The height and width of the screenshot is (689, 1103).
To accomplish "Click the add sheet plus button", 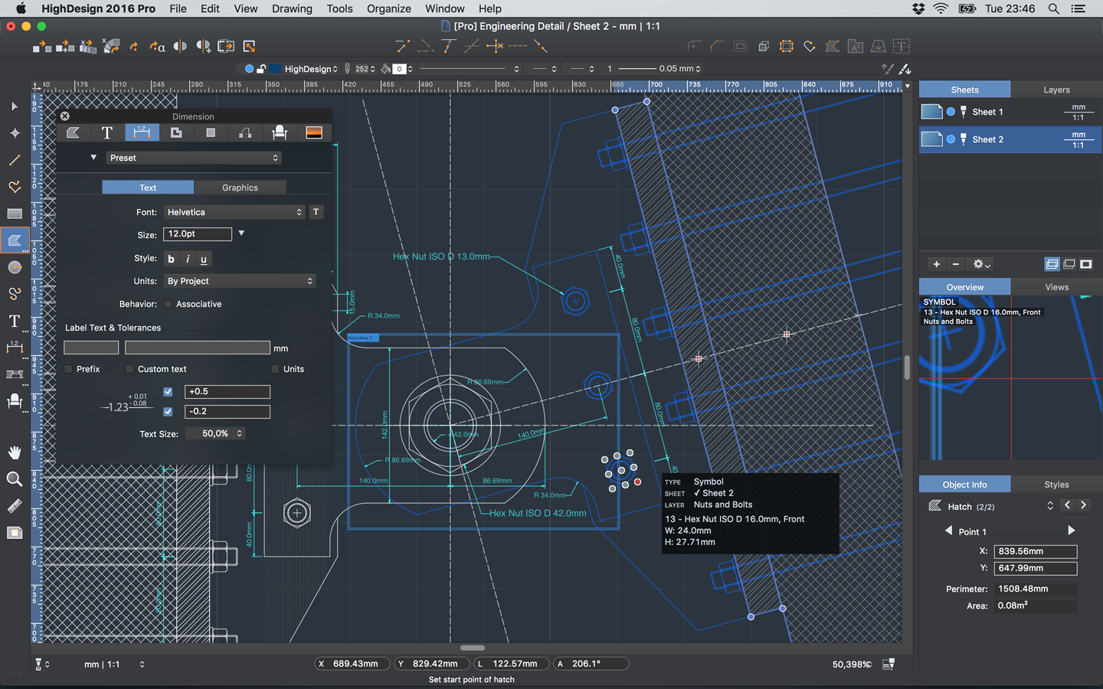I will pyautogui.click(x=936, y=264).
